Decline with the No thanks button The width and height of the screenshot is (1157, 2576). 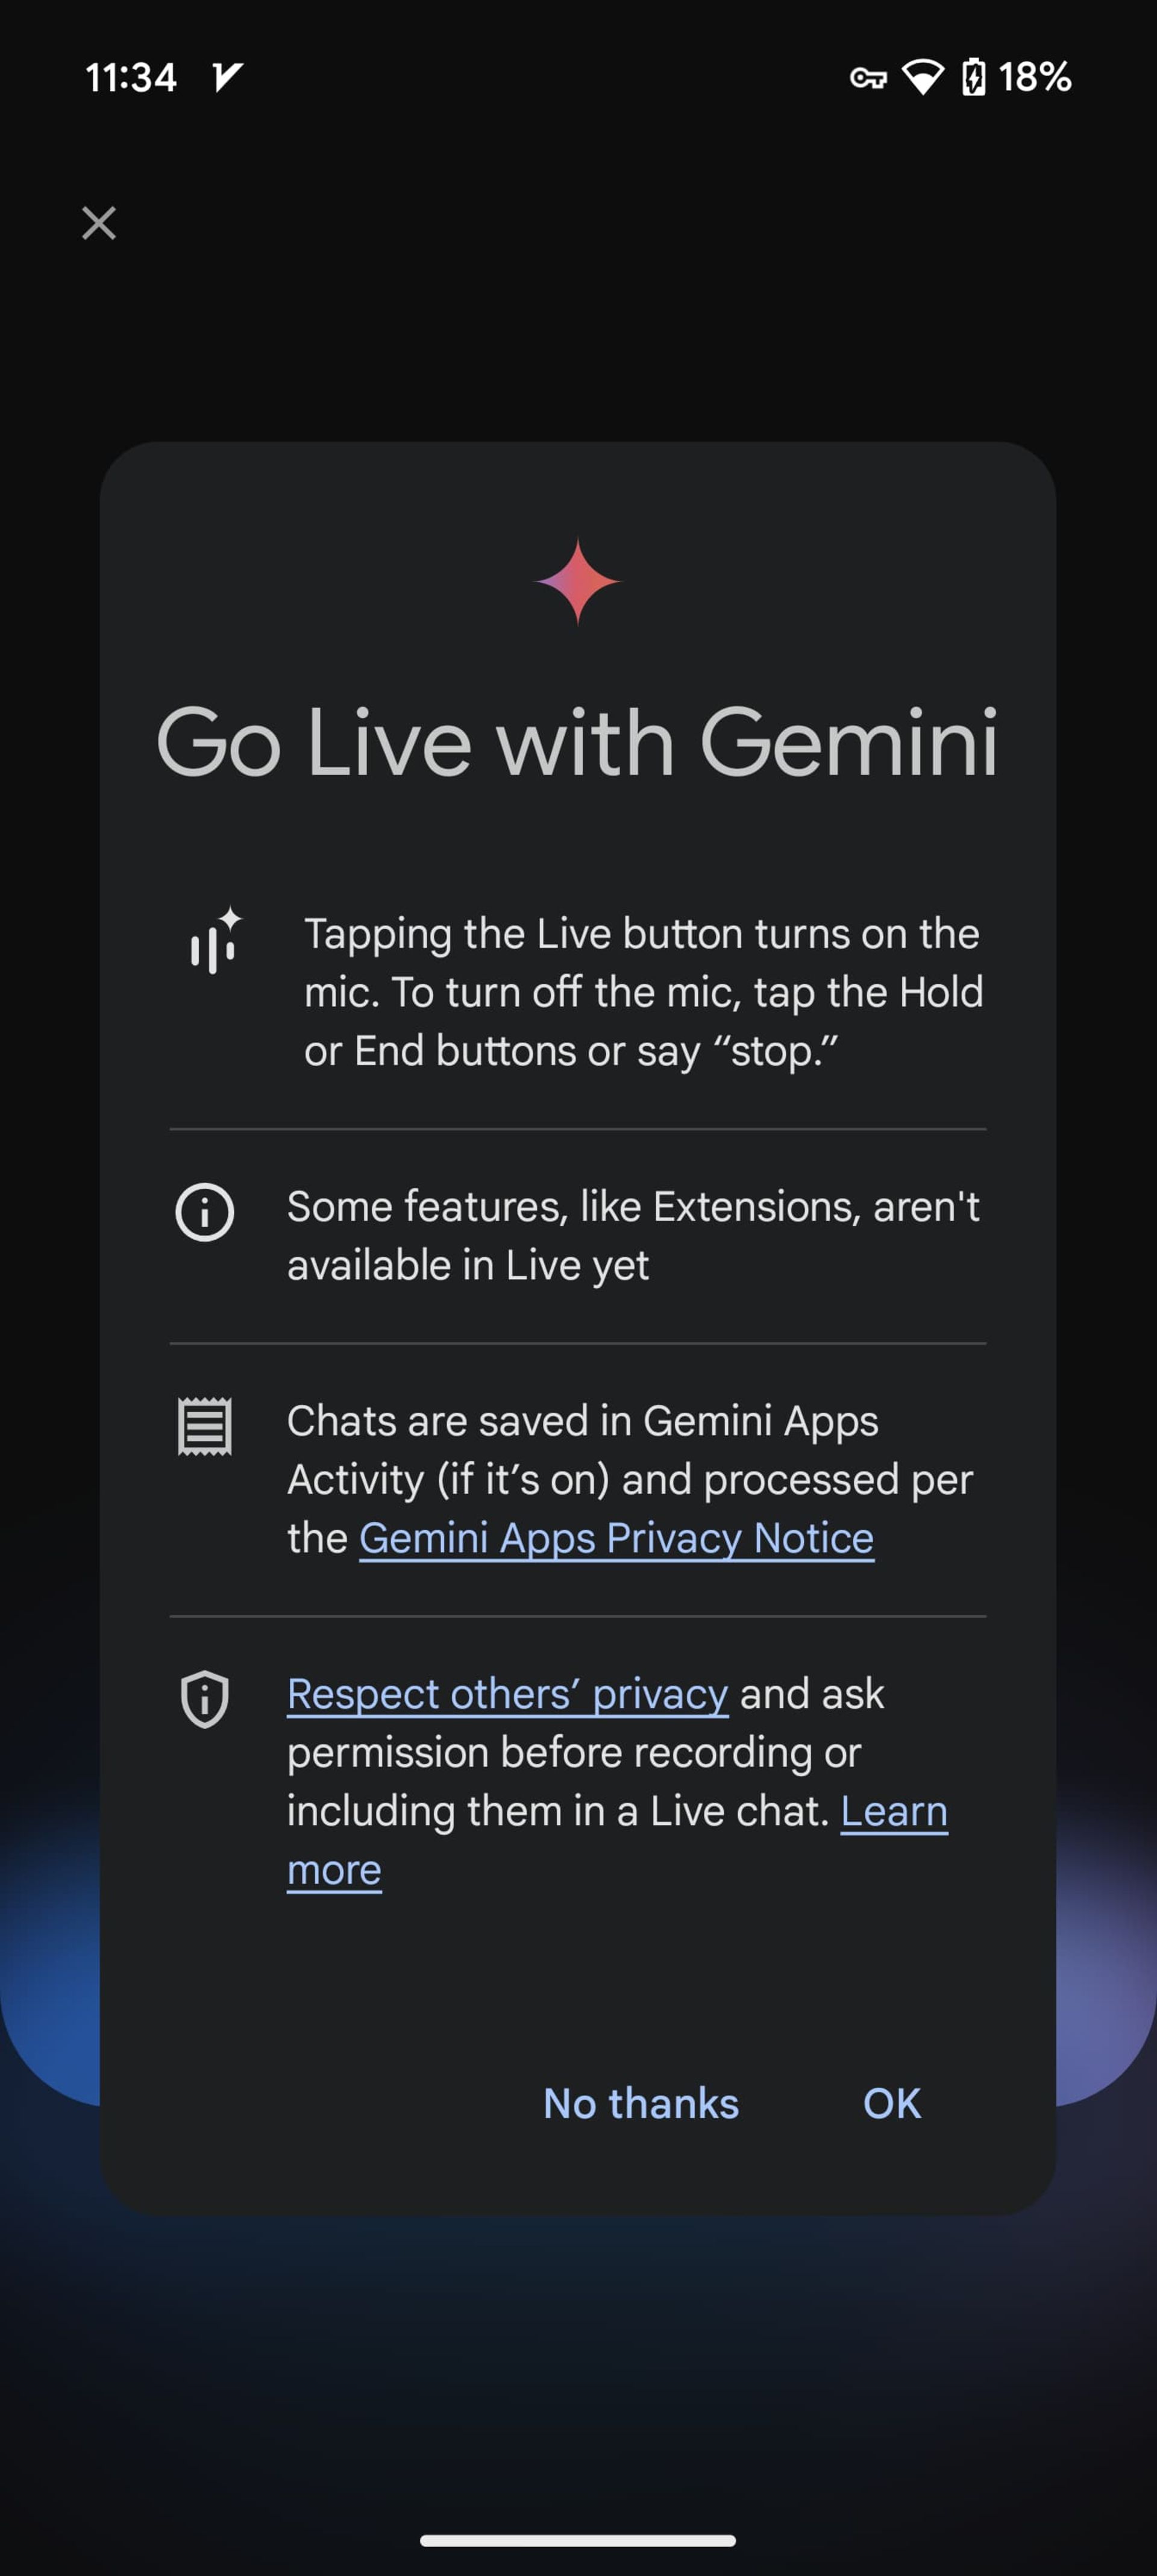(x=641, y=2103)
